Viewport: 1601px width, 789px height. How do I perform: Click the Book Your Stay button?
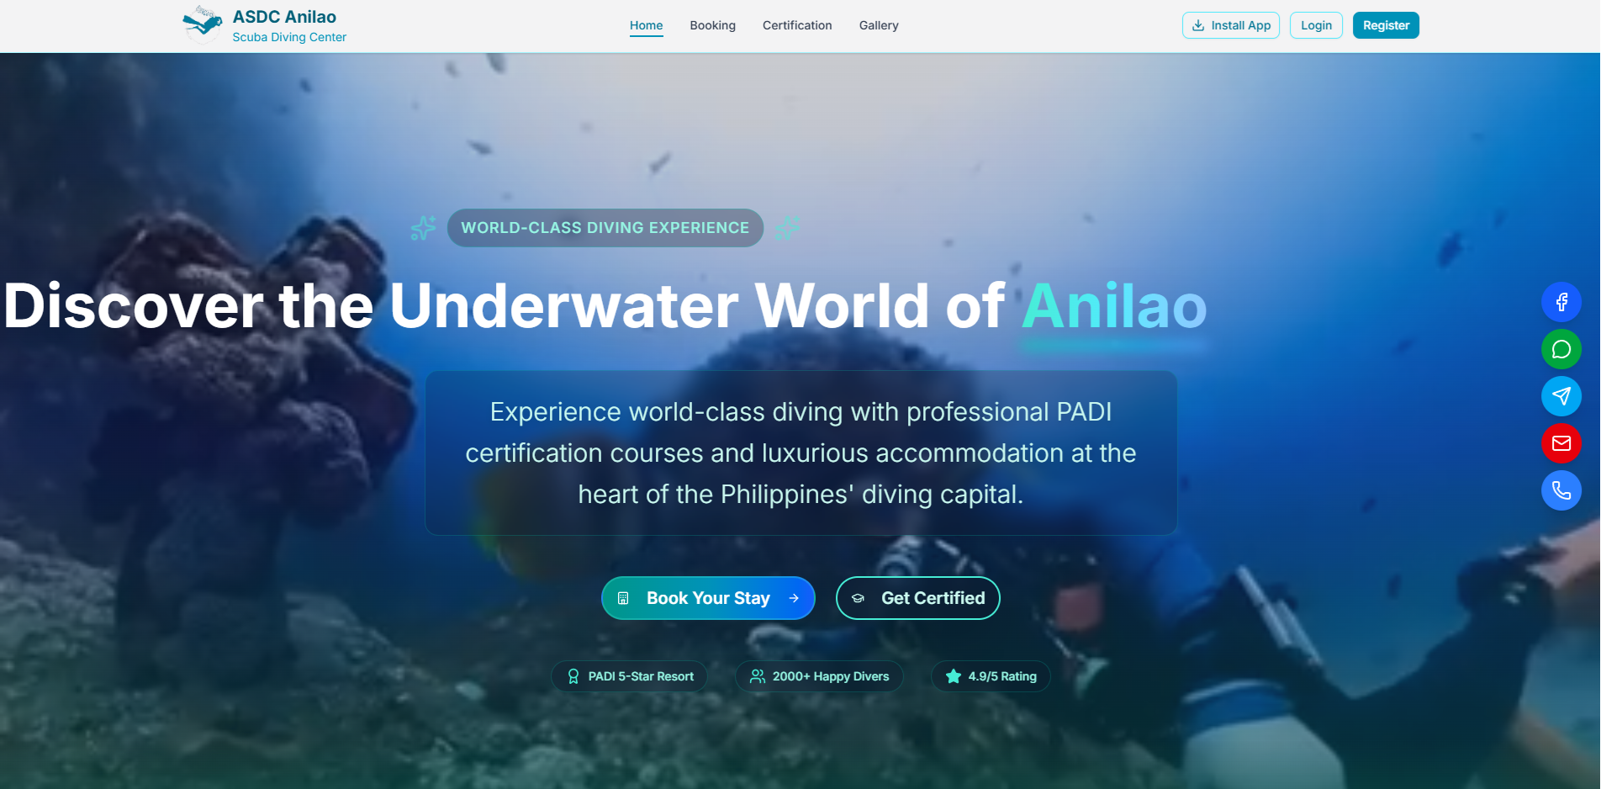click(708, 598)
